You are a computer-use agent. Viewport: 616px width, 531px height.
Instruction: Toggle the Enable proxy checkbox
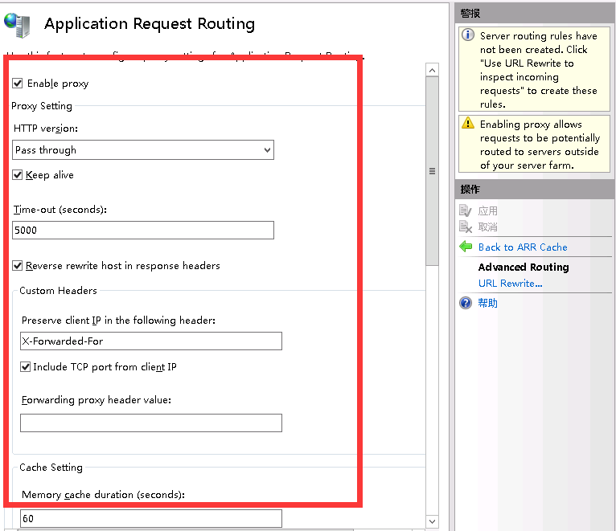coord(17,84)
